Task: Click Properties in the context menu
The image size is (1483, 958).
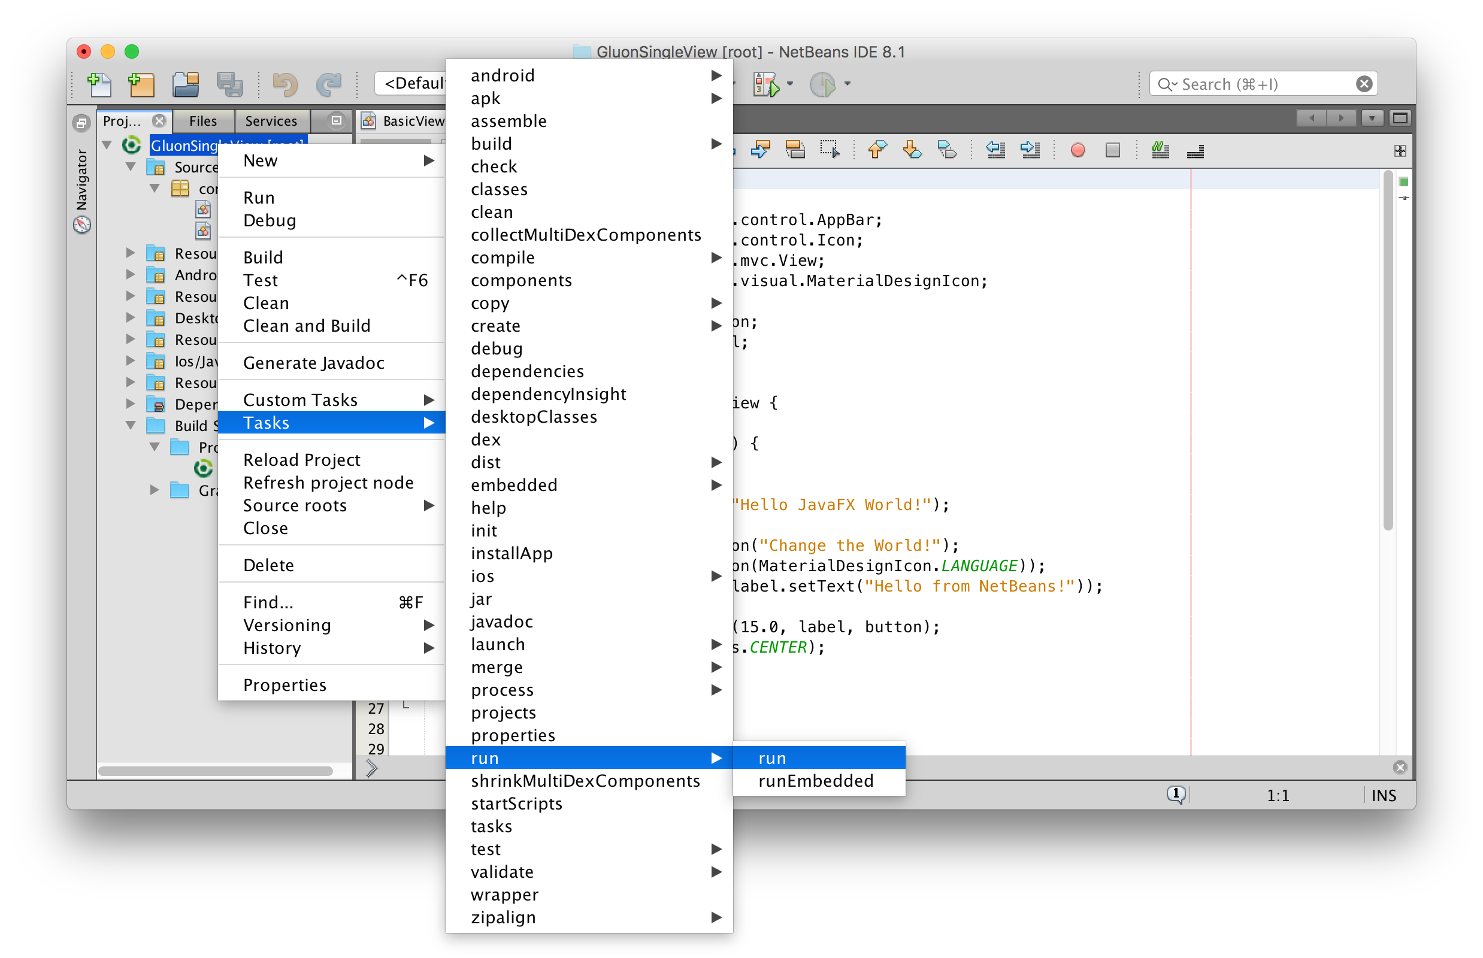Action: coord(332,685)
